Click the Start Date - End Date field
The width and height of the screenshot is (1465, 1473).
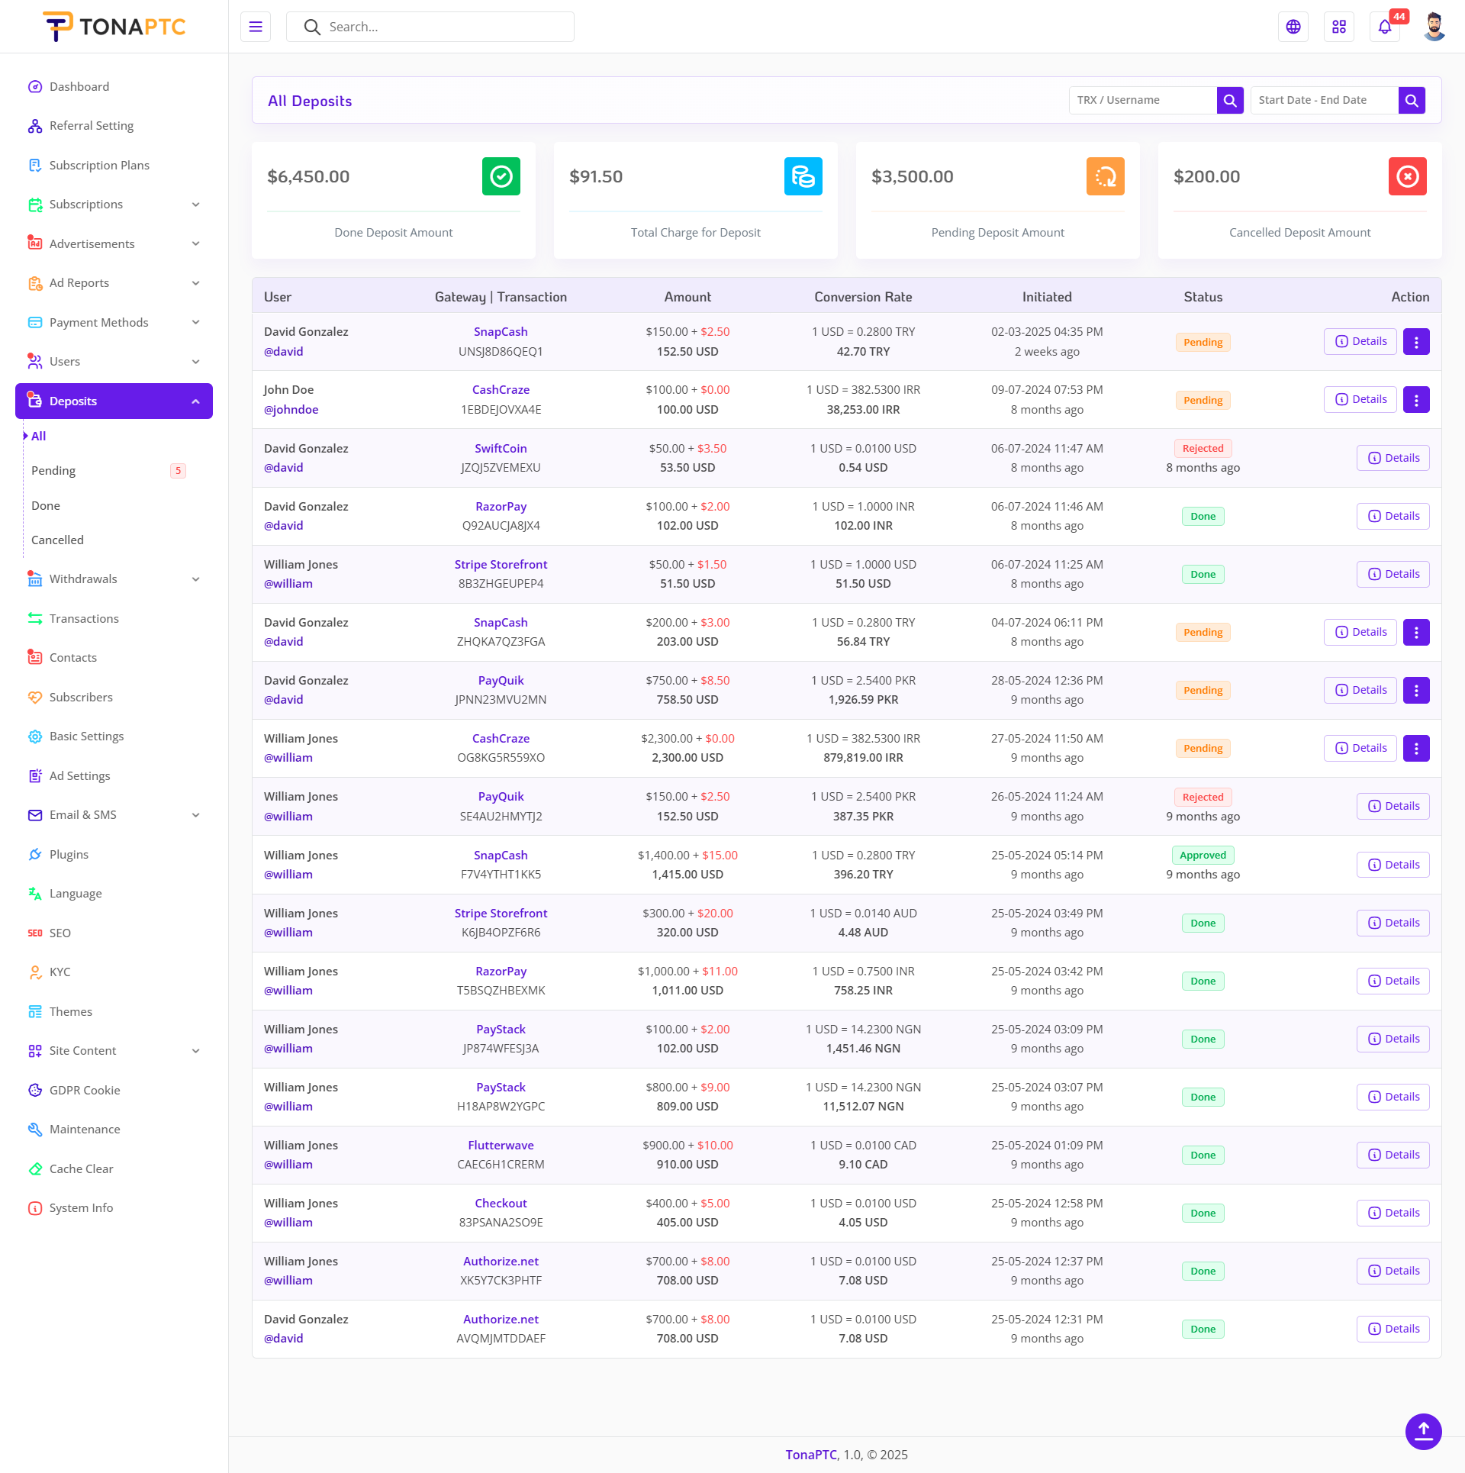pyautogui.click(x=1324, y=100)
